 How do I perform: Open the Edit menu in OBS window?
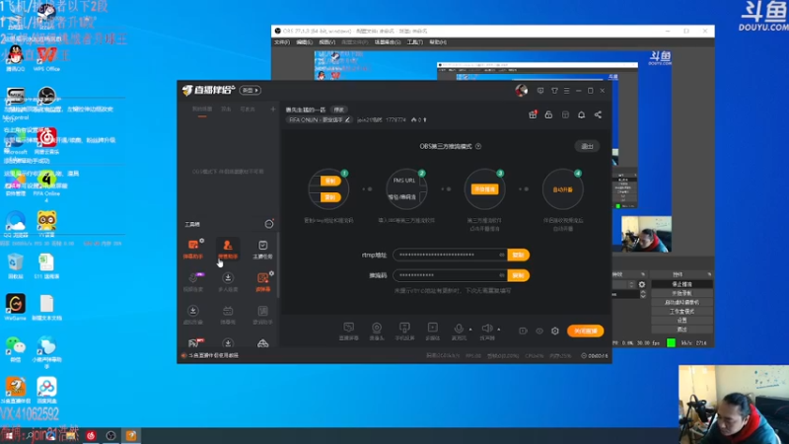click(304, 42)
